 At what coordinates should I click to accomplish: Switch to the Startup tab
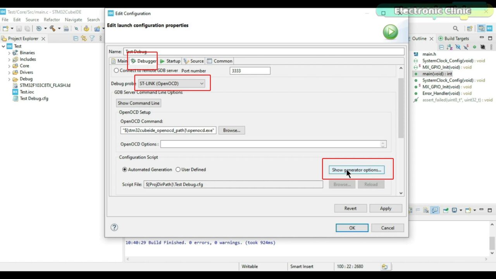170,61
